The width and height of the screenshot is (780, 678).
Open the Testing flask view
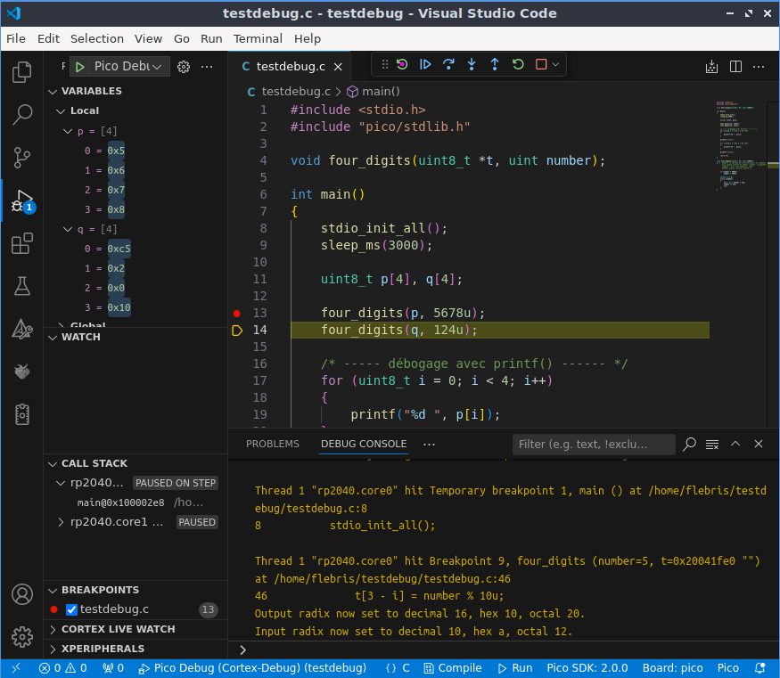(x=22, y=286)
